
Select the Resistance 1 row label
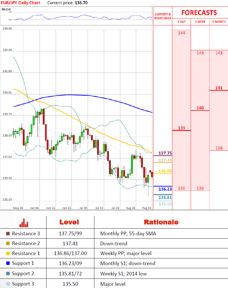tap(26, 253)
